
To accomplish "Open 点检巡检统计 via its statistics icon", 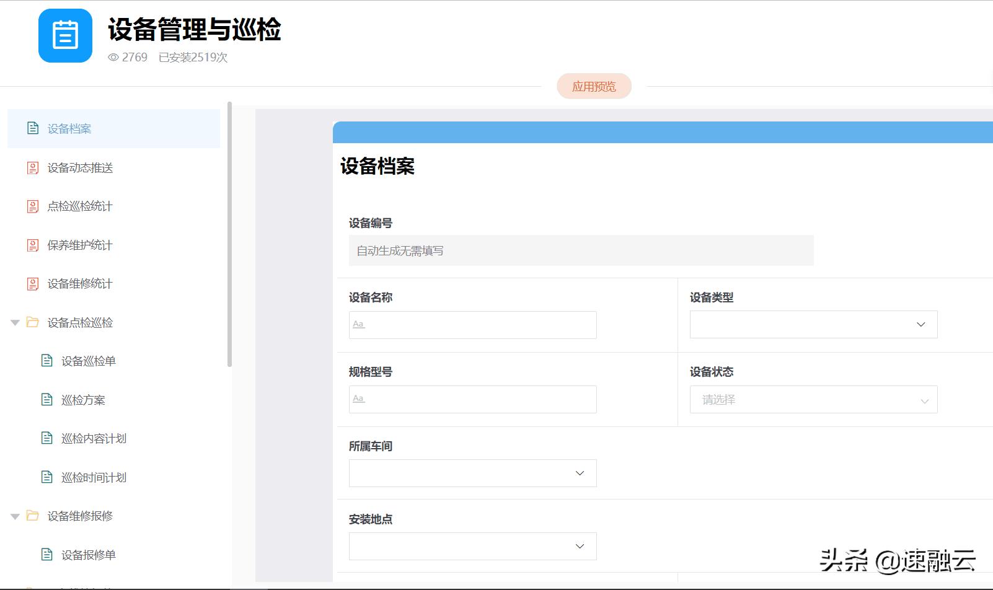I will pyautogui.click(x=33, y=206).
